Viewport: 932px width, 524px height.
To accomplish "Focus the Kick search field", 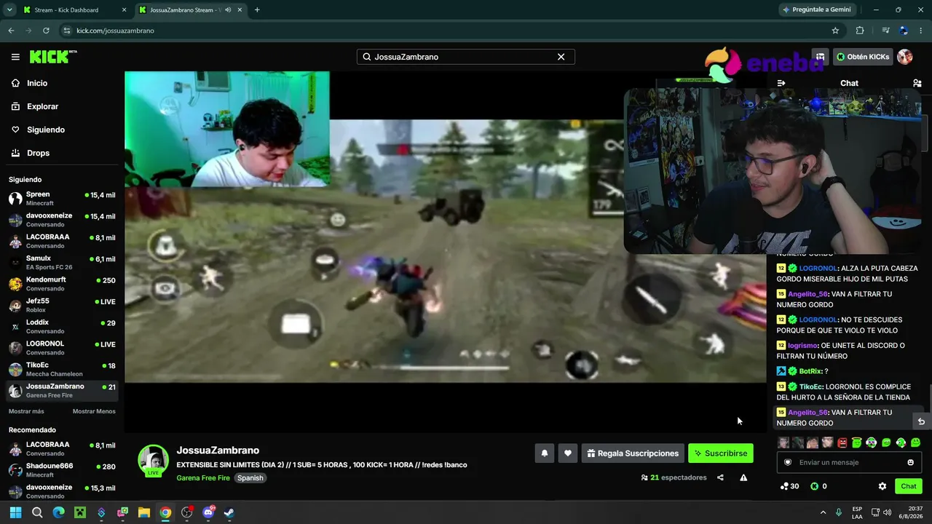I will pyautogui.click(x=465, y=57).
